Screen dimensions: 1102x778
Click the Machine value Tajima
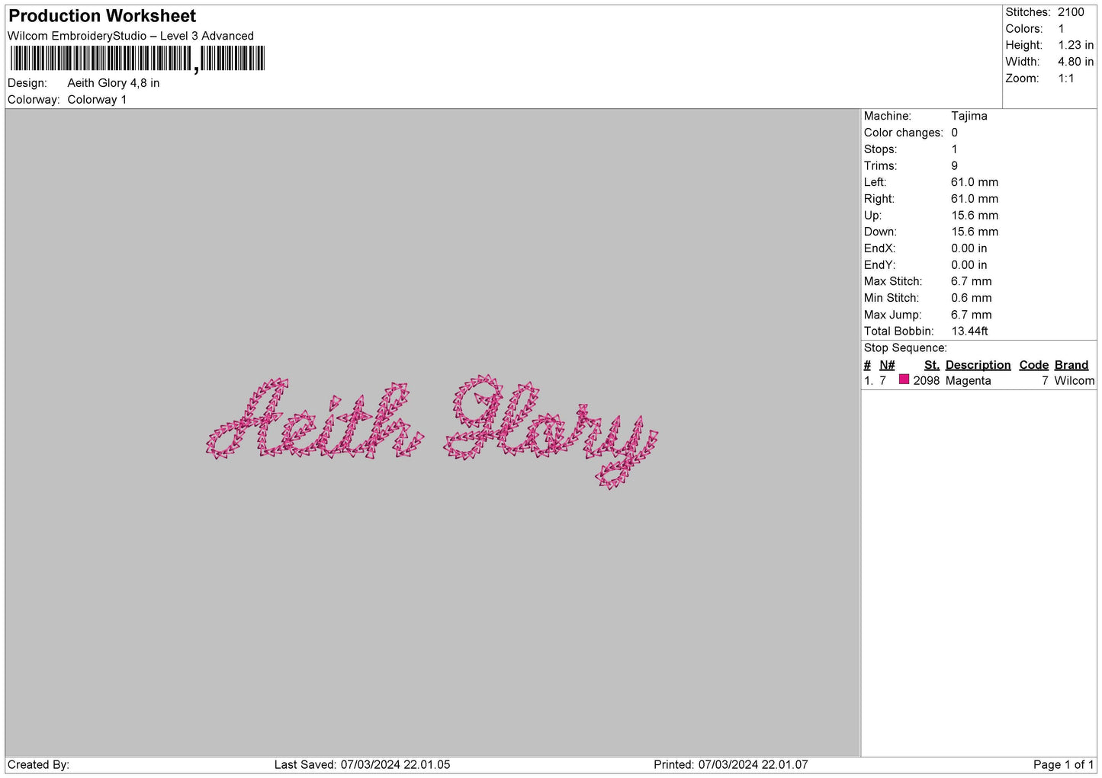969,116
